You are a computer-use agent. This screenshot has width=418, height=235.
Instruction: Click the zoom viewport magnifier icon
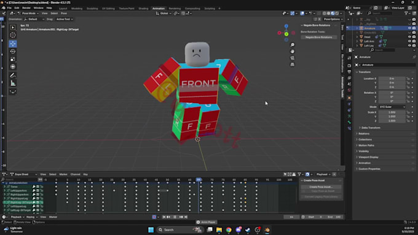293,45
